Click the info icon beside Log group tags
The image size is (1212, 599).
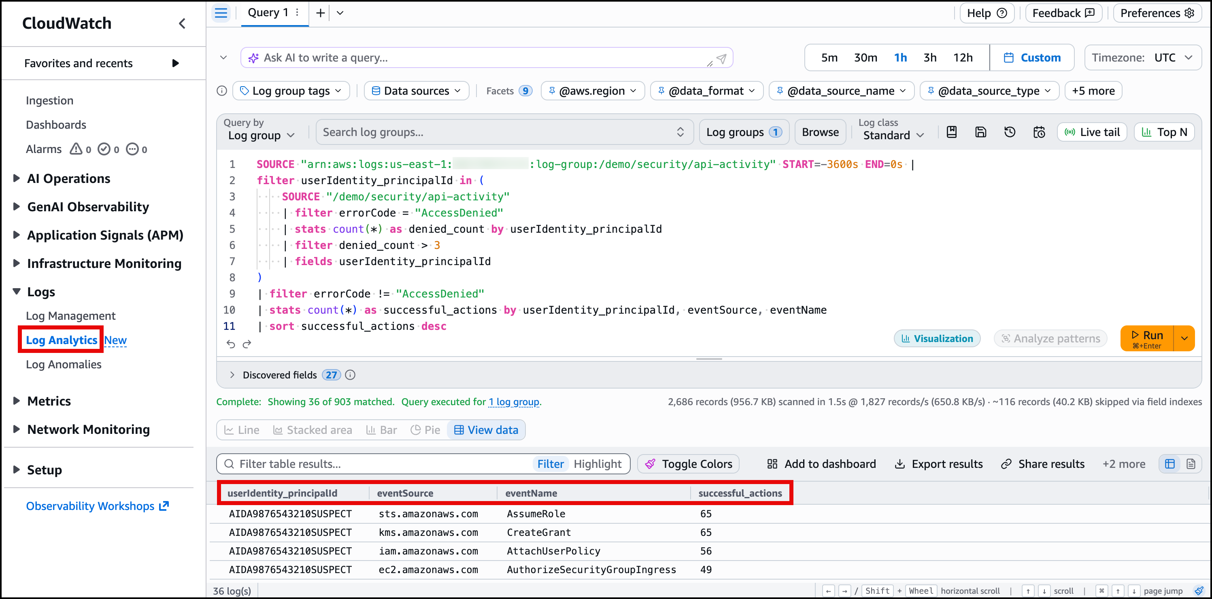(x=222, y=91)
